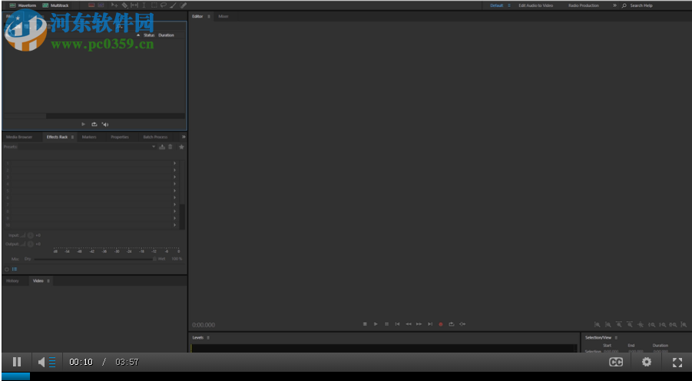Show hidden panel tabs via chevron
Viewport: 692px width, 381px height.
(x=184, y=137)
